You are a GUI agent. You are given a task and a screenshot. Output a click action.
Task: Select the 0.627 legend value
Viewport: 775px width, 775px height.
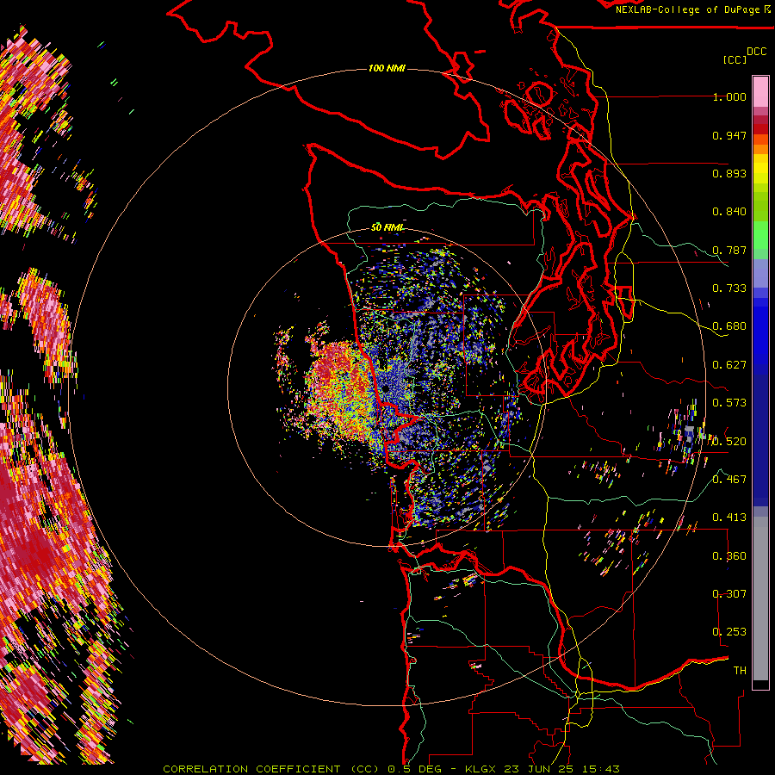point(729,365)
